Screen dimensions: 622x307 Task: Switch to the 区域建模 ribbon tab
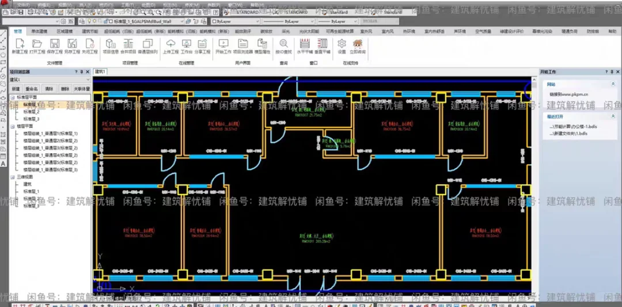[65, 31]
